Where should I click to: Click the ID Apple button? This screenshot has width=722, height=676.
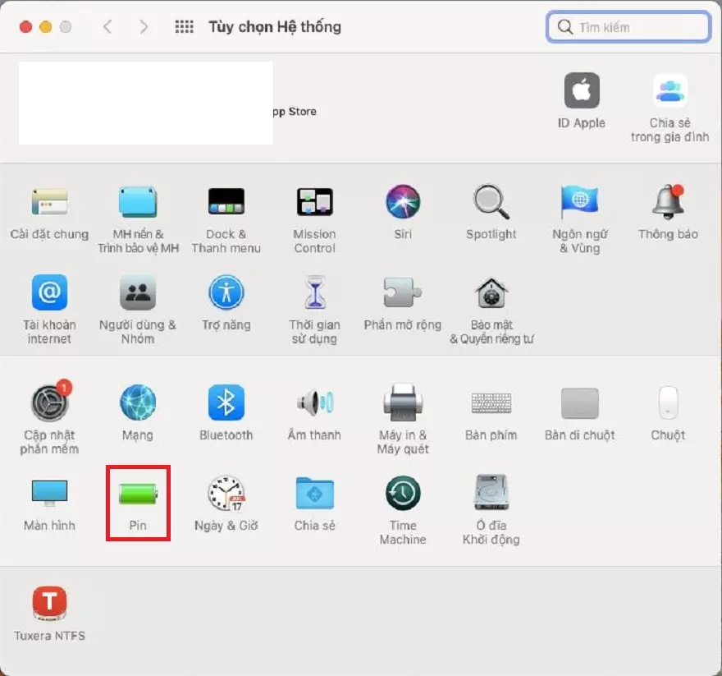(x=581, y=92)
